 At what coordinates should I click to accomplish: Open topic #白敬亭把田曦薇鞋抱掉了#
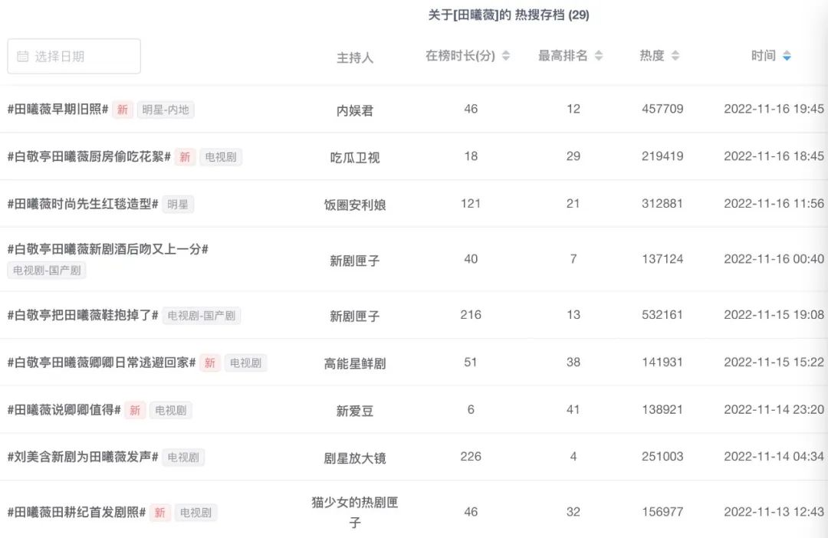click(83, 315)
